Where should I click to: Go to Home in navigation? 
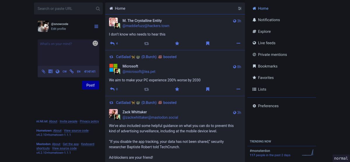click(x=260, y=8)
